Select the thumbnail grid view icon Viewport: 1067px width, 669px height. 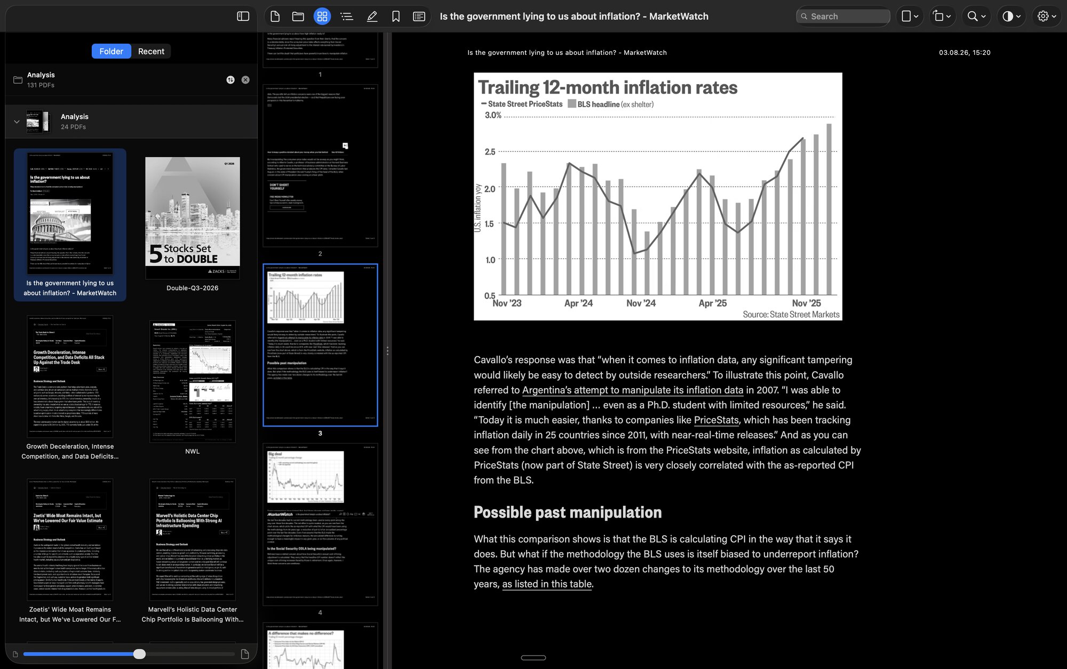322,17
